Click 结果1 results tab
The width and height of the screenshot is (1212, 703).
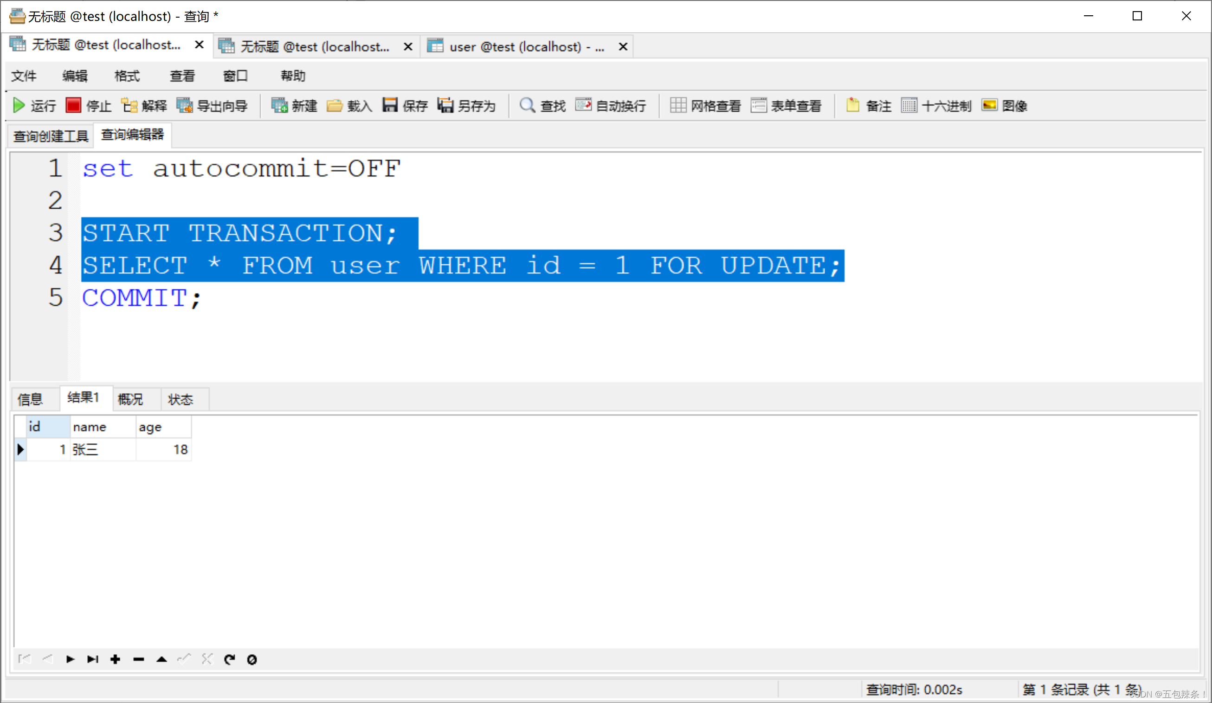[83, 399]
